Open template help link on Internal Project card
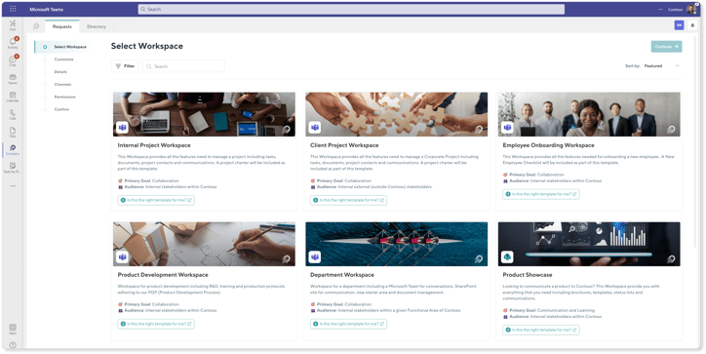706x354 pixels. [x=156, y=200]
